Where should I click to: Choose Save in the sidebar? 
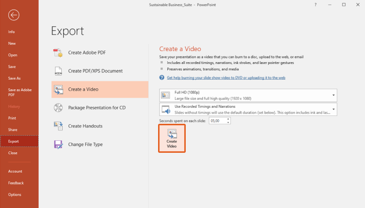[x=19, y=67]
